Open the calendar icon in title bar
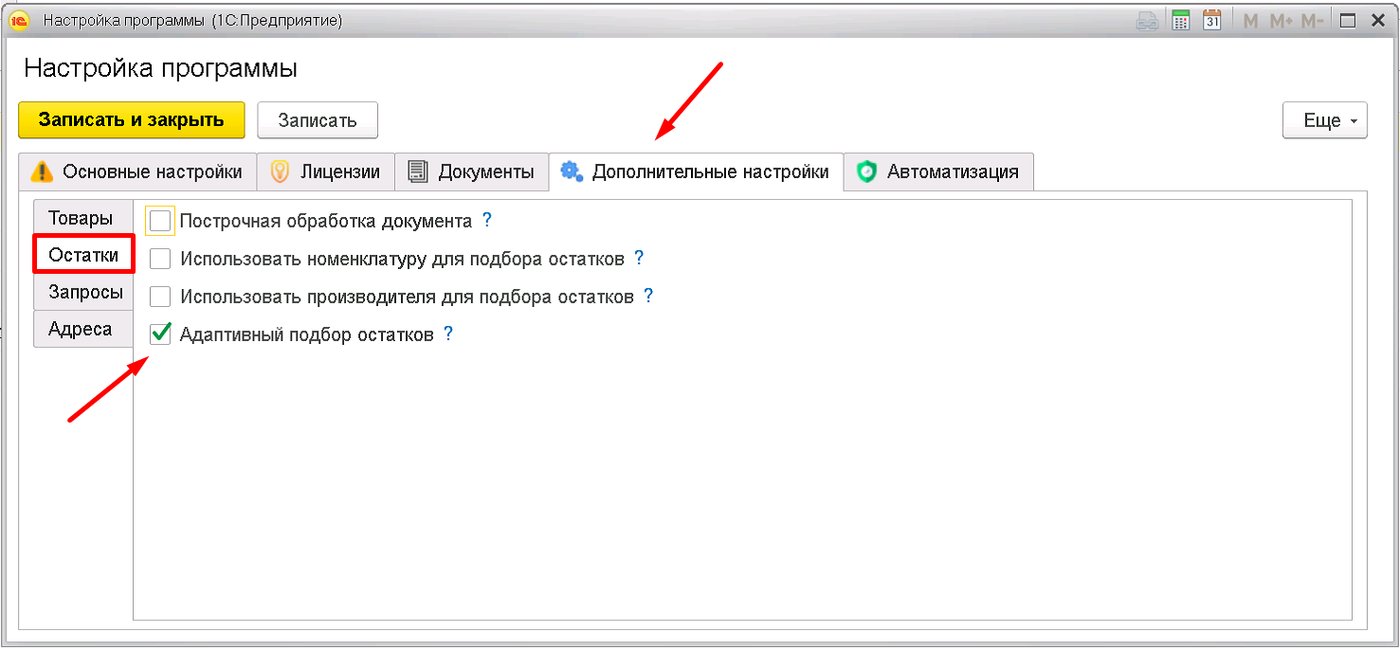Image resolution: width=1400 pixels, height=650 pixels. 1211,20
